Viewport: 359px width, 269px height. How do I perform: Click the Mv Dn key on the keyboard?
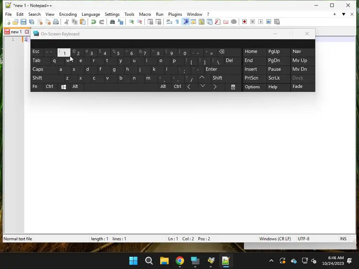(303, 69)
